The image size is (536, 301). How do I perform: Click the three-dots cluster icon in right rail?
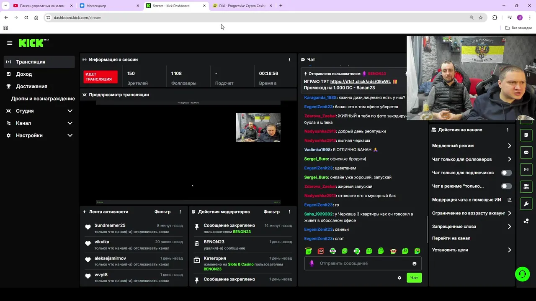coord(526,221)
